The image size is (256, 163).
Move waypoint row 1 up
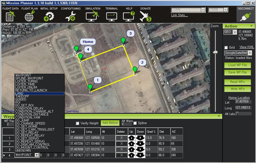pos(131,138)
